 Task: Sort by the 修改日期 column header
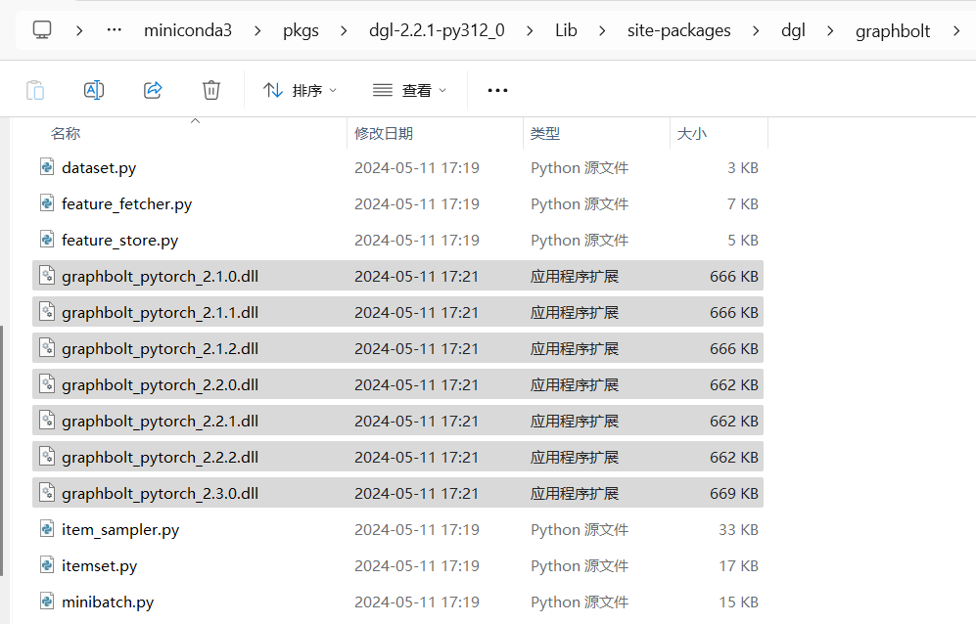point(384,133)
